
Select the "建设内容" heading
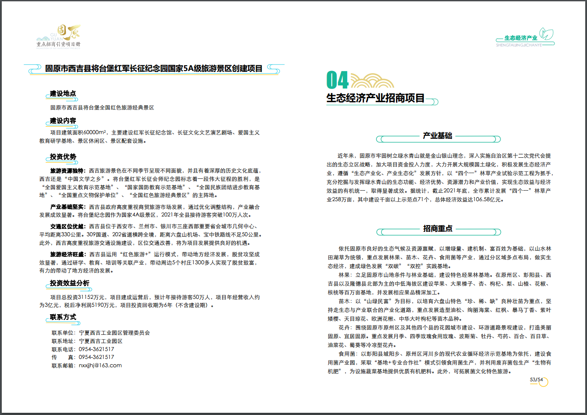click(x=63, y=121)
